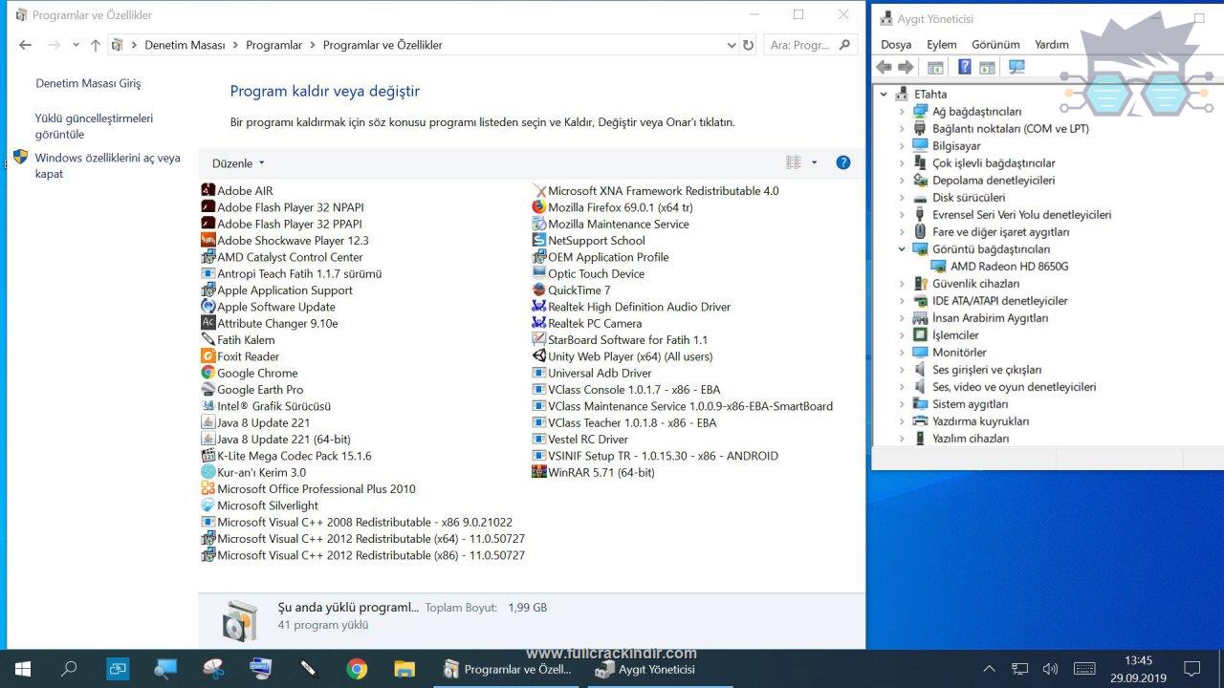Click the Google Earth Pro icon
The width and height of the screenshot is (1224, 688).
pyautogui.click(x=208, y=389)
